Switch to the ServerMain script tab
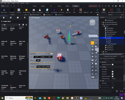 [48, 15]
